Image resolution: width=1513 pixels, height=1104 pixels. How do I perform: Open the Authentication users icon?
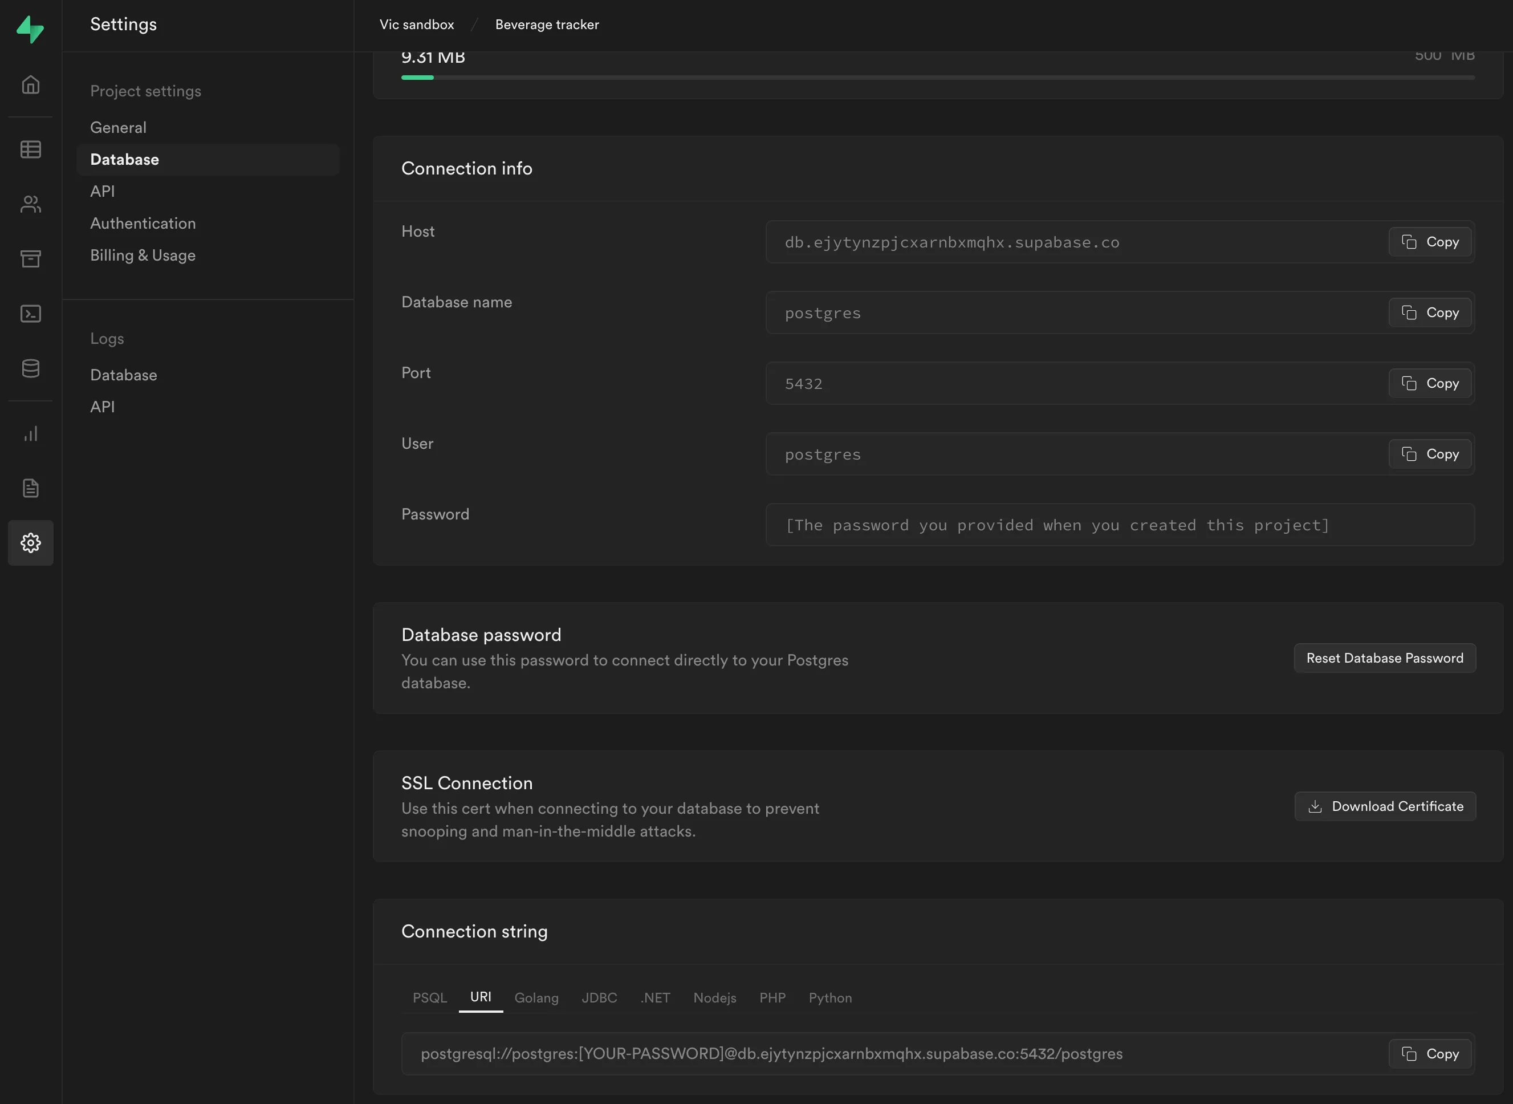tap(31, 204)
